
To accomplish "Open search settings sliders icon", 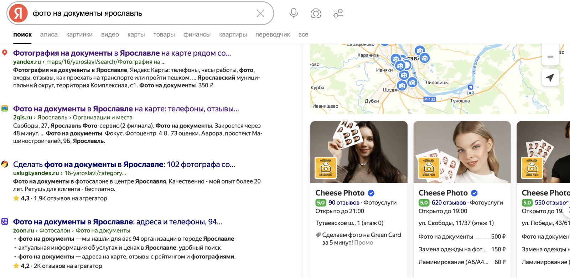I will click(338, 13).
